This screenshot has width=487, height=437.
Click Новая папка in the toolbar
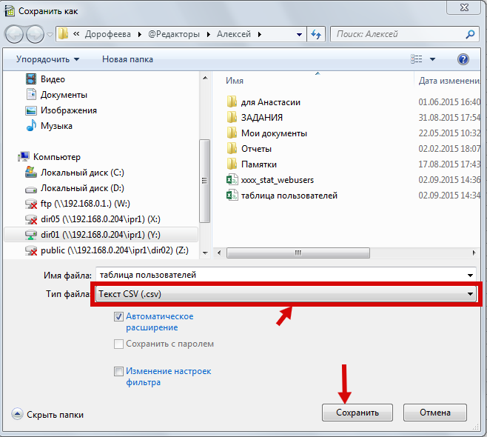(127, 59)
